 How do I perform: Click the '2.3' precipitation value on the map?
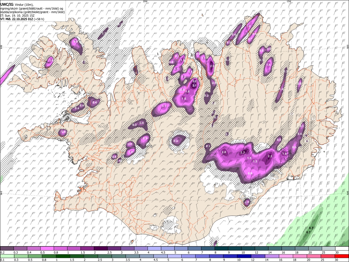tap(243, 153)
